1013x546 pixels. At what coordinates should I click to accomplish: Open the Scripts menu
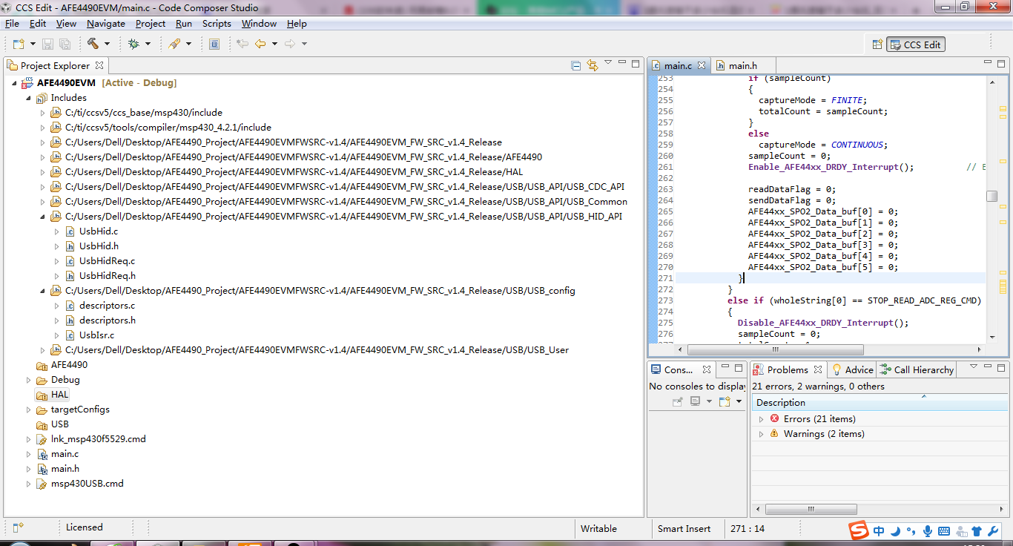pos(217,24)
